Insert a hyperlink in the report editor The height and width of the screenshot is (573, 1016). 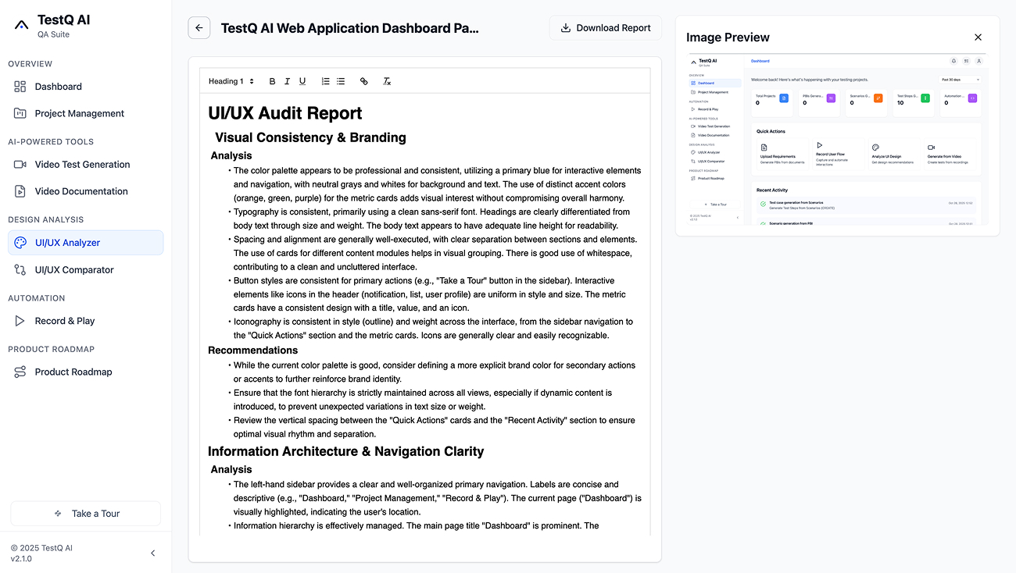363,80
